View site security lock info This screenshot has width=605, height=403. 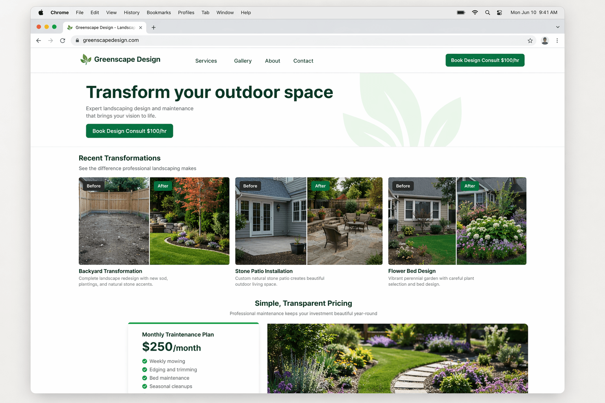tap(77, 41)
